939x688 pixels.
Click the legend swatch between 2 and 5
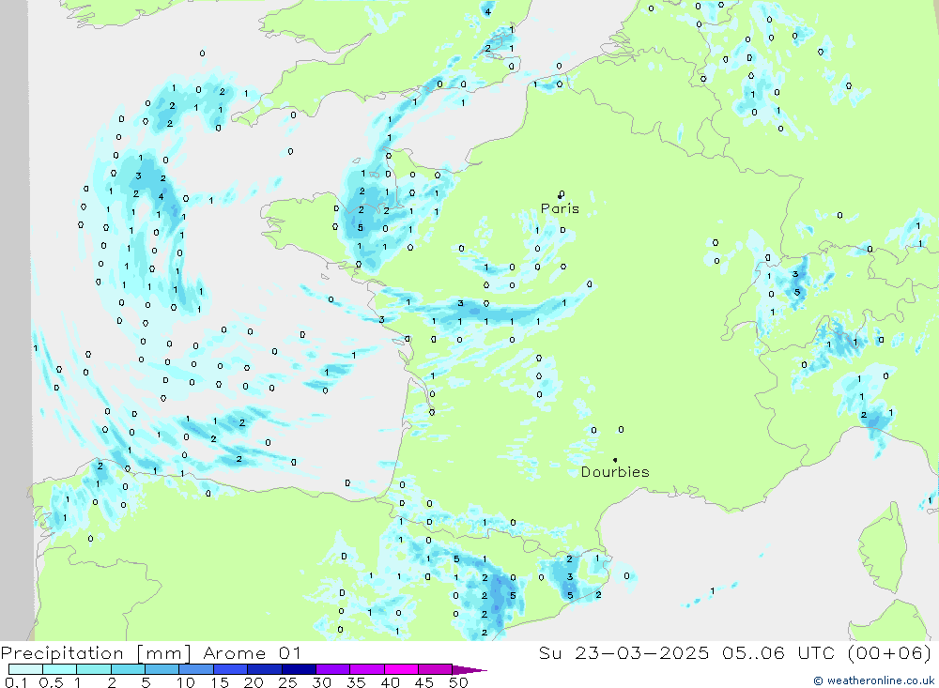point(128,669)
